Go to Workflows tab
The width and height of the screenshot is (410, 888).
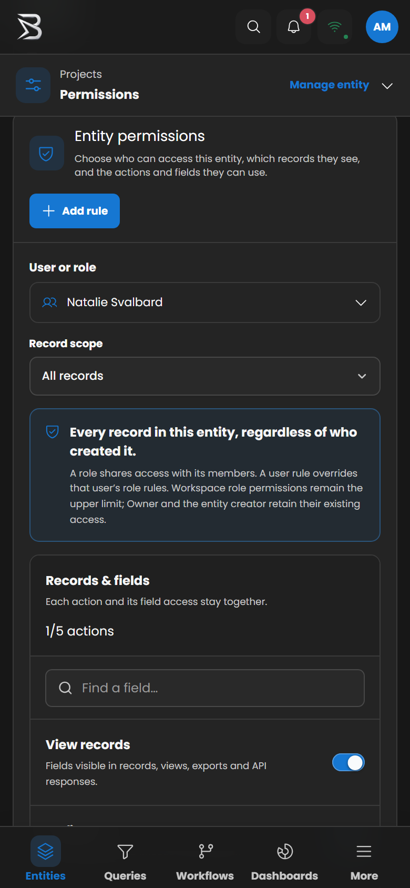(x=205, y=859)
